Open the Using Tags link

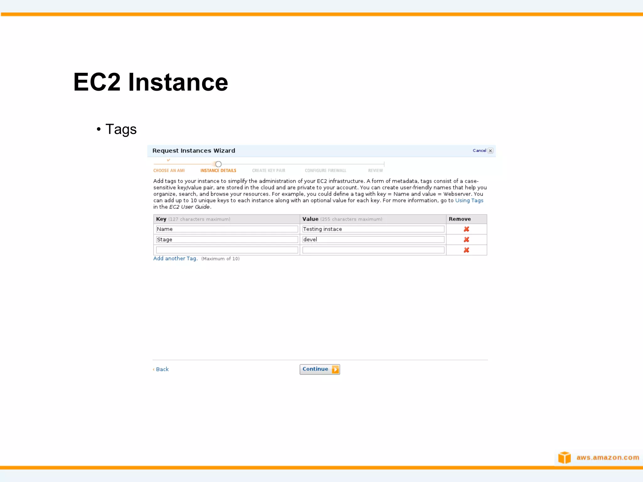point(469,201)
